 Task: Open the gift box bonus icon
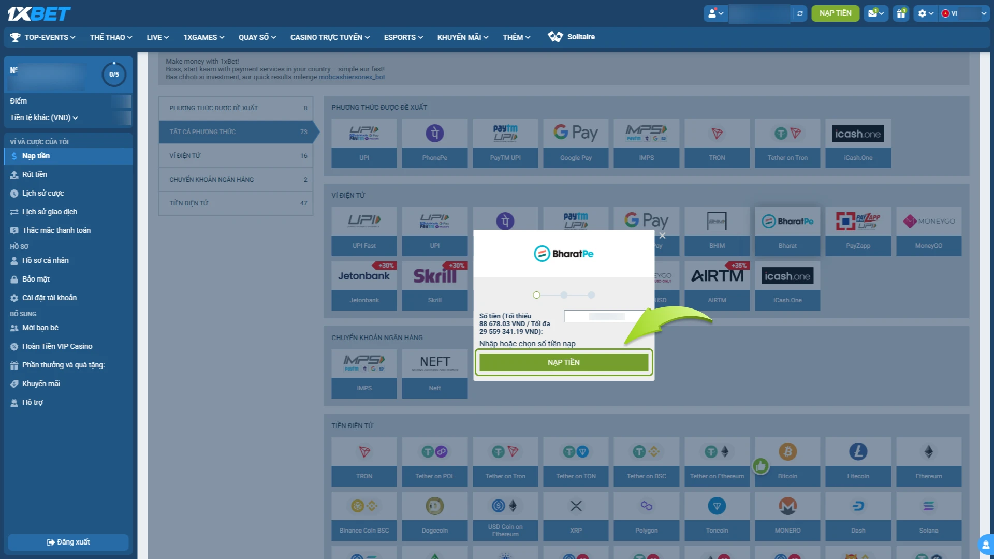point(901,13)
